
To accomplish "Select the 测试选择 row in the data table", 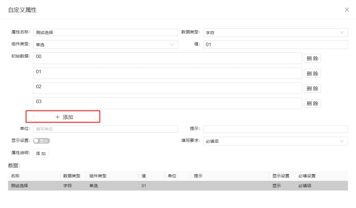I will [178, 186].
